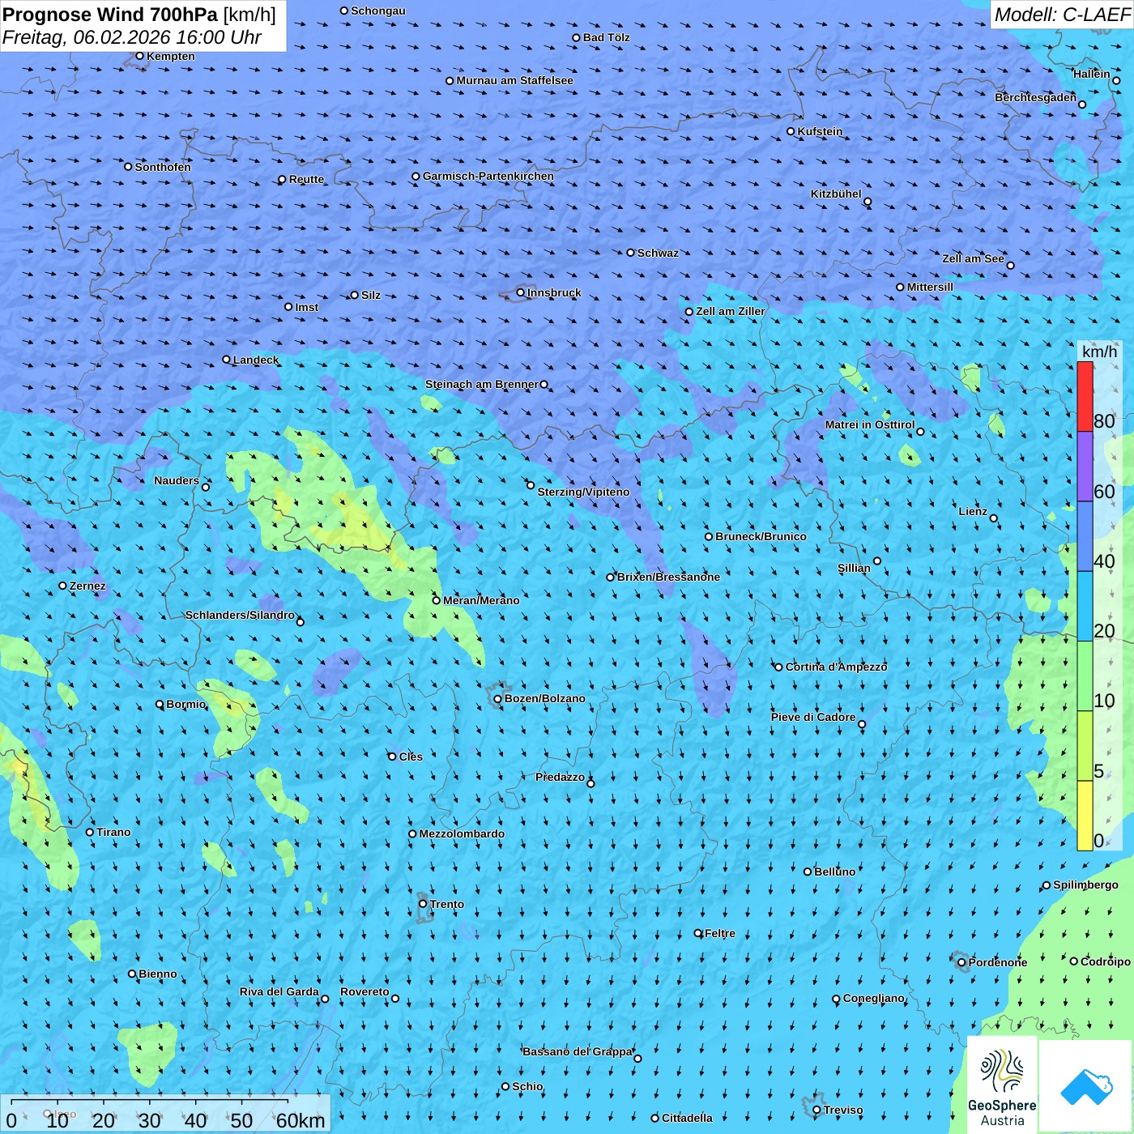The image size is (1134, 1134).
Task: Click the Pordenone city marker
Action: (x=962, y=962)
